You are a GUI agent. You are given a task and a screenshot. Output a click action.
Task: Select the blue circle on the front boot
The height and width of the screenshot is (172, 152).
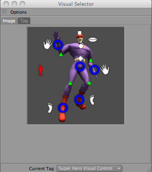point(63,108)
